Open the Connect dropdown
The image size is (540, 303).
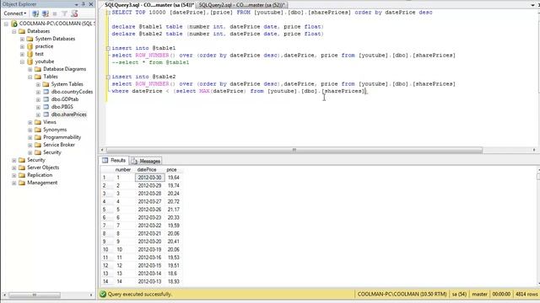coord(15,13)
